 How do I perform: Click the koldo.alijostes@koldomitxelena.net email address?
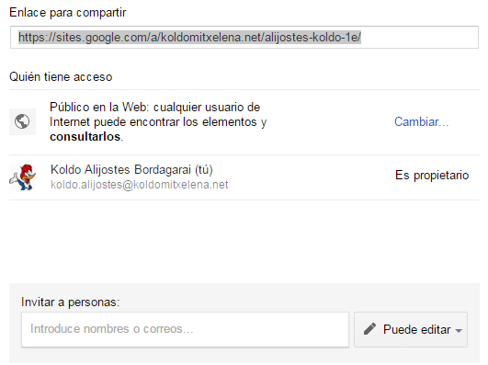pos(140,185)
